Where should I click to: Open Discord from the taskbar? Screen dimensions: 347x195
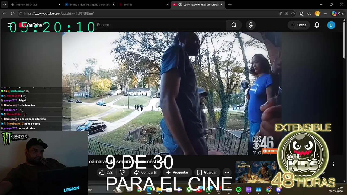point(278,190)
